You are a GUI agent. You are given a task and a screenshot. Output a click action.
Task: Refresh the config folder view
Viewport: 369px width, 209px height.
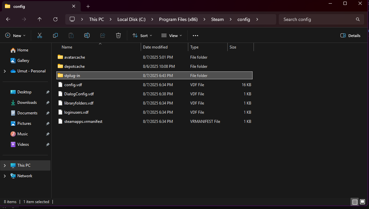click(55, 19)
